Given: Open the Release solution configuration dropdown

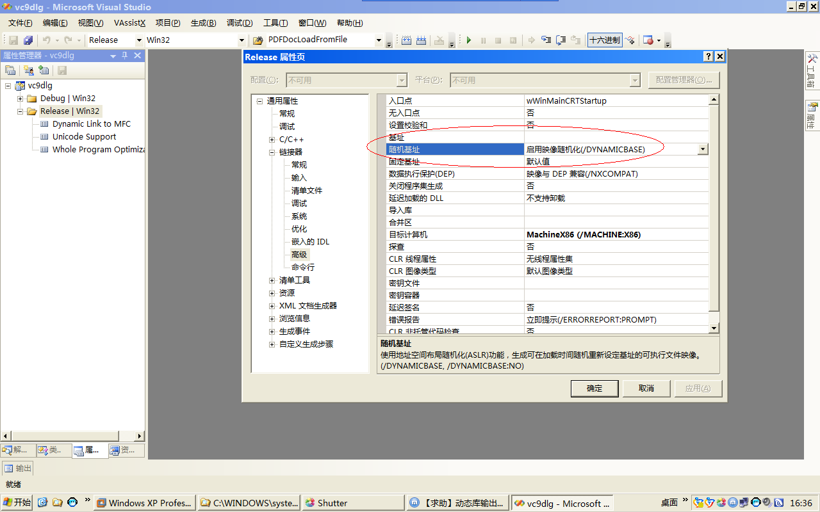Looking at the screenshot, I should point(138,40).
